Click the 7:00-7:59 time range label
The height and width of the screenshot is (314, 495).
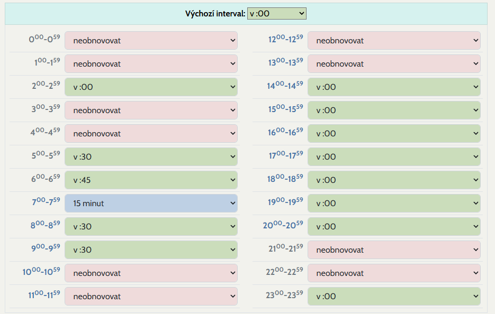[x=46, y=201]
